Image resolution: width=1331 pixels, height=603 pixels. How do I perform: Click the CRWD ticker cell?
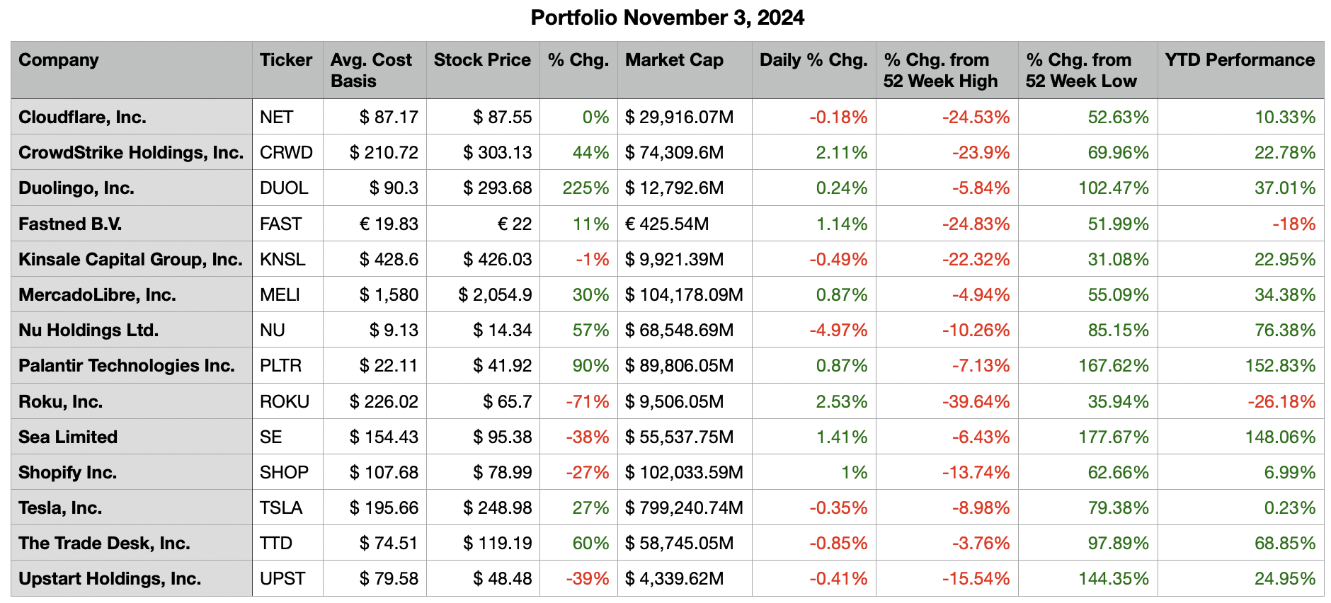coord(286,153)
